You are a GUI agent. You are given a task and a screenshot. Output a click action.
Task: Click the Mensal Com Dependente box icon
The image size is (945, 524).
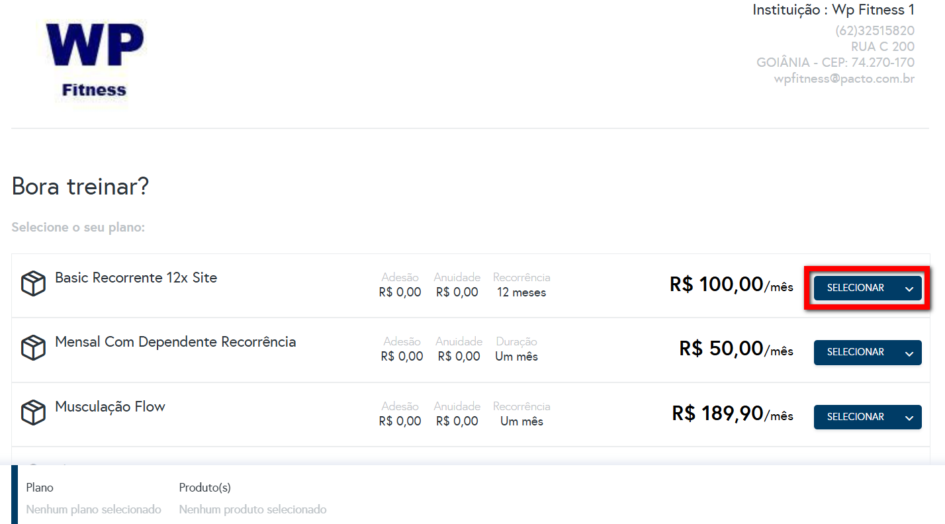33,348
